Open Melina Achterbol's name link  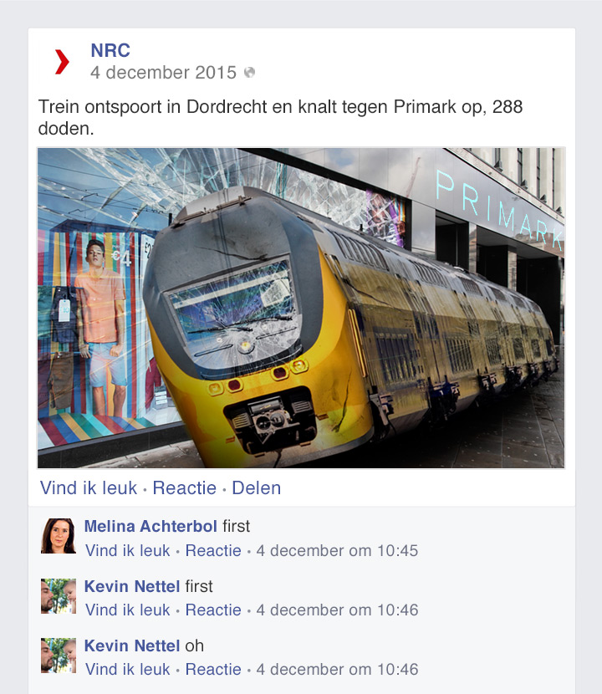coord(150,526)
